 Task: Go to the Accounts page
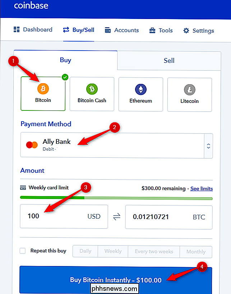coord(122,30)
